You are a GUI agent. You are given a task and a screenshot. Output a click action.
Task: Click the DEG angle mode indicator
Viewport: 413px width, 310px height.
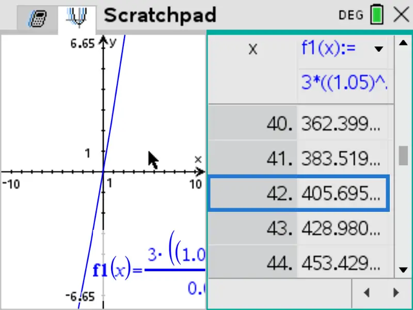click(x=351, y=16)
